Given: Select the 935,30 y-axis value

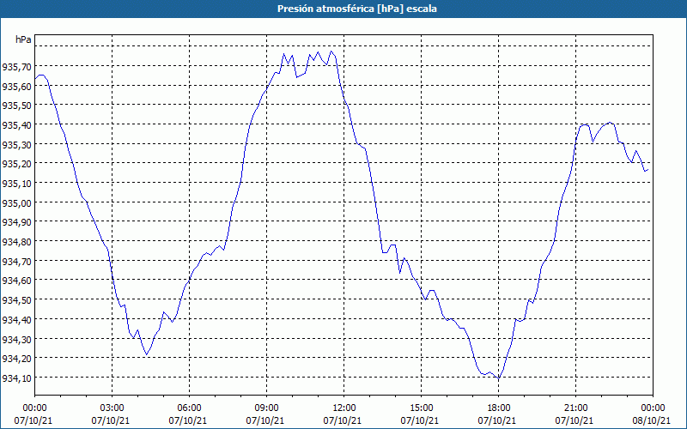Looking at the screenshot, I should pos(17,144).
